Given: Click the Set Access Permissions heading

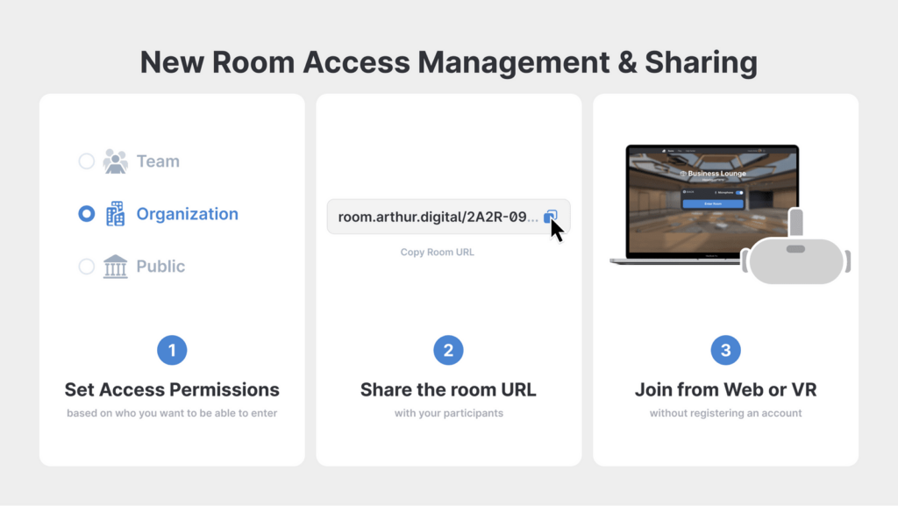Looking at the screenshot, I should pos(172,389).
